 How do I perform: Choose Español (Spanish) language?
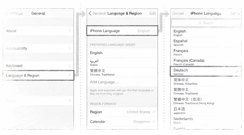206,42
